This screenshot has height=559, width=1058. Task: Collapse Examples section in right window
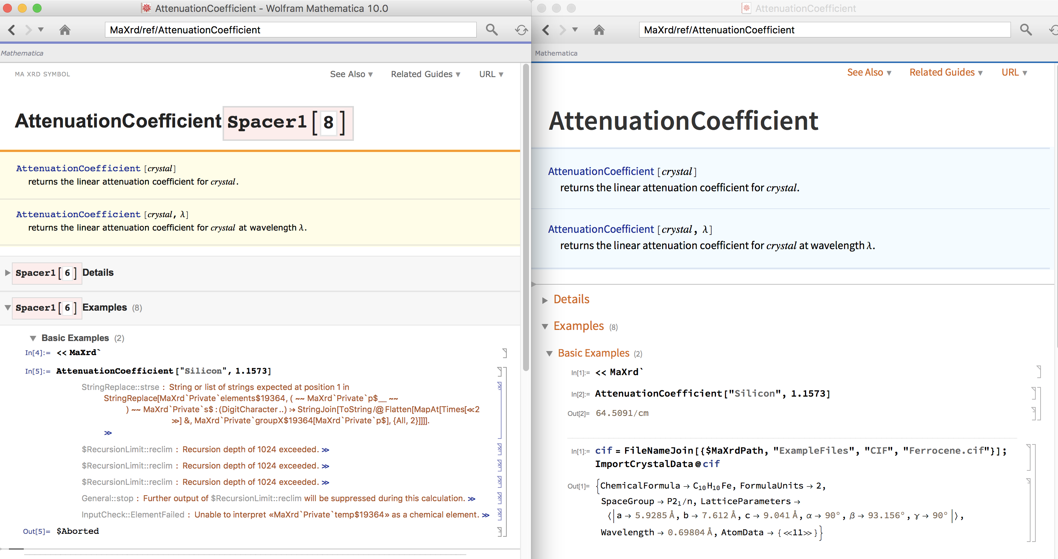[x=545, y=326]
